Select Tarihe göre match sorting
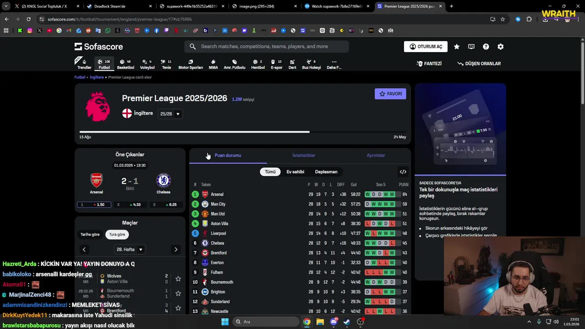Screen dimensions: 585x329 pos(90,234)
